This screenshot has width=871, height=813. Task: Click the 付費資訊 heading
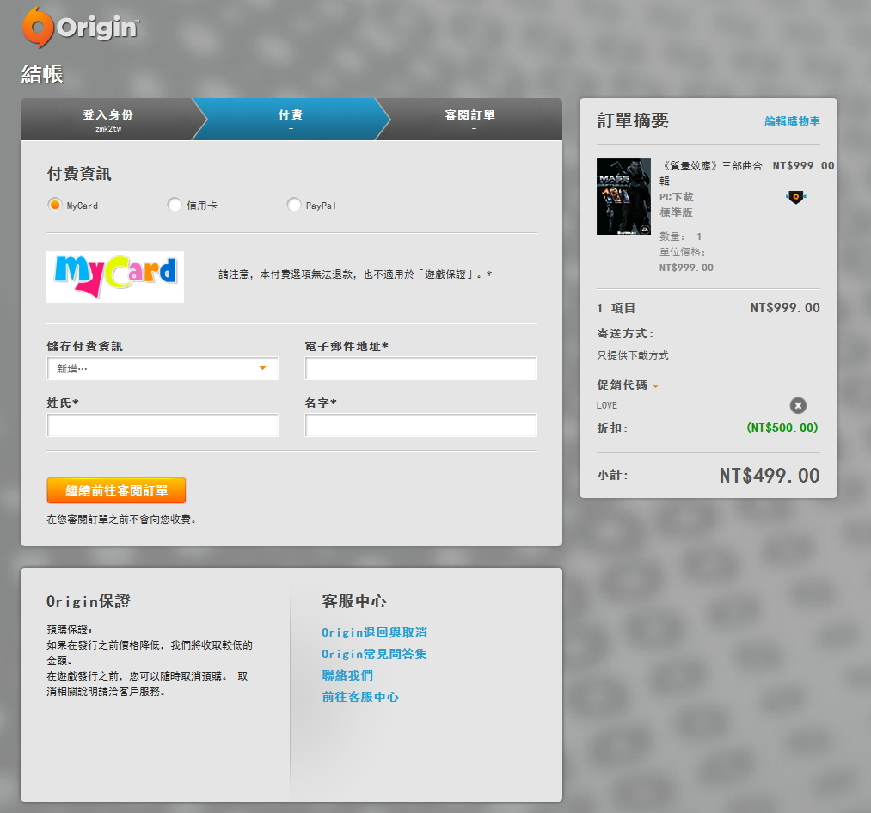pos(79,174)
